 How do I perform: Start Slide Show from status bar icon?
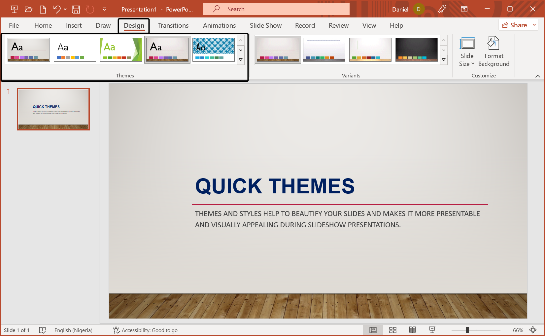432,330
